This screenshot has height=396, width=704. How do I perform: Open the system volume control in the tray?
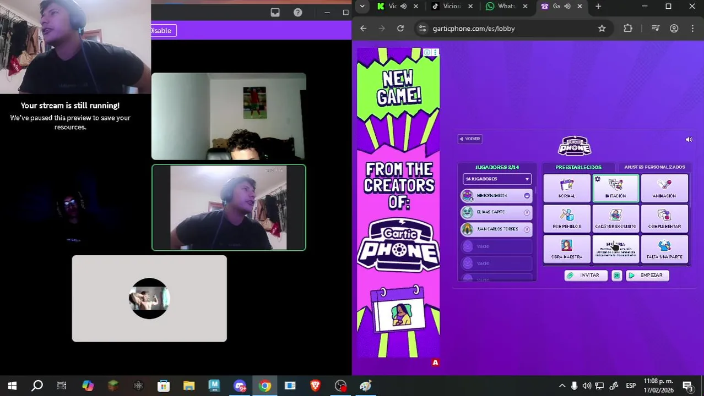587,386
